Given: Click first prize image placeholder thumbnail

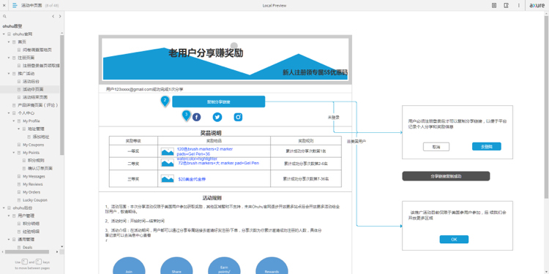Looking at the screenshot, I should (x=168, y=152).
